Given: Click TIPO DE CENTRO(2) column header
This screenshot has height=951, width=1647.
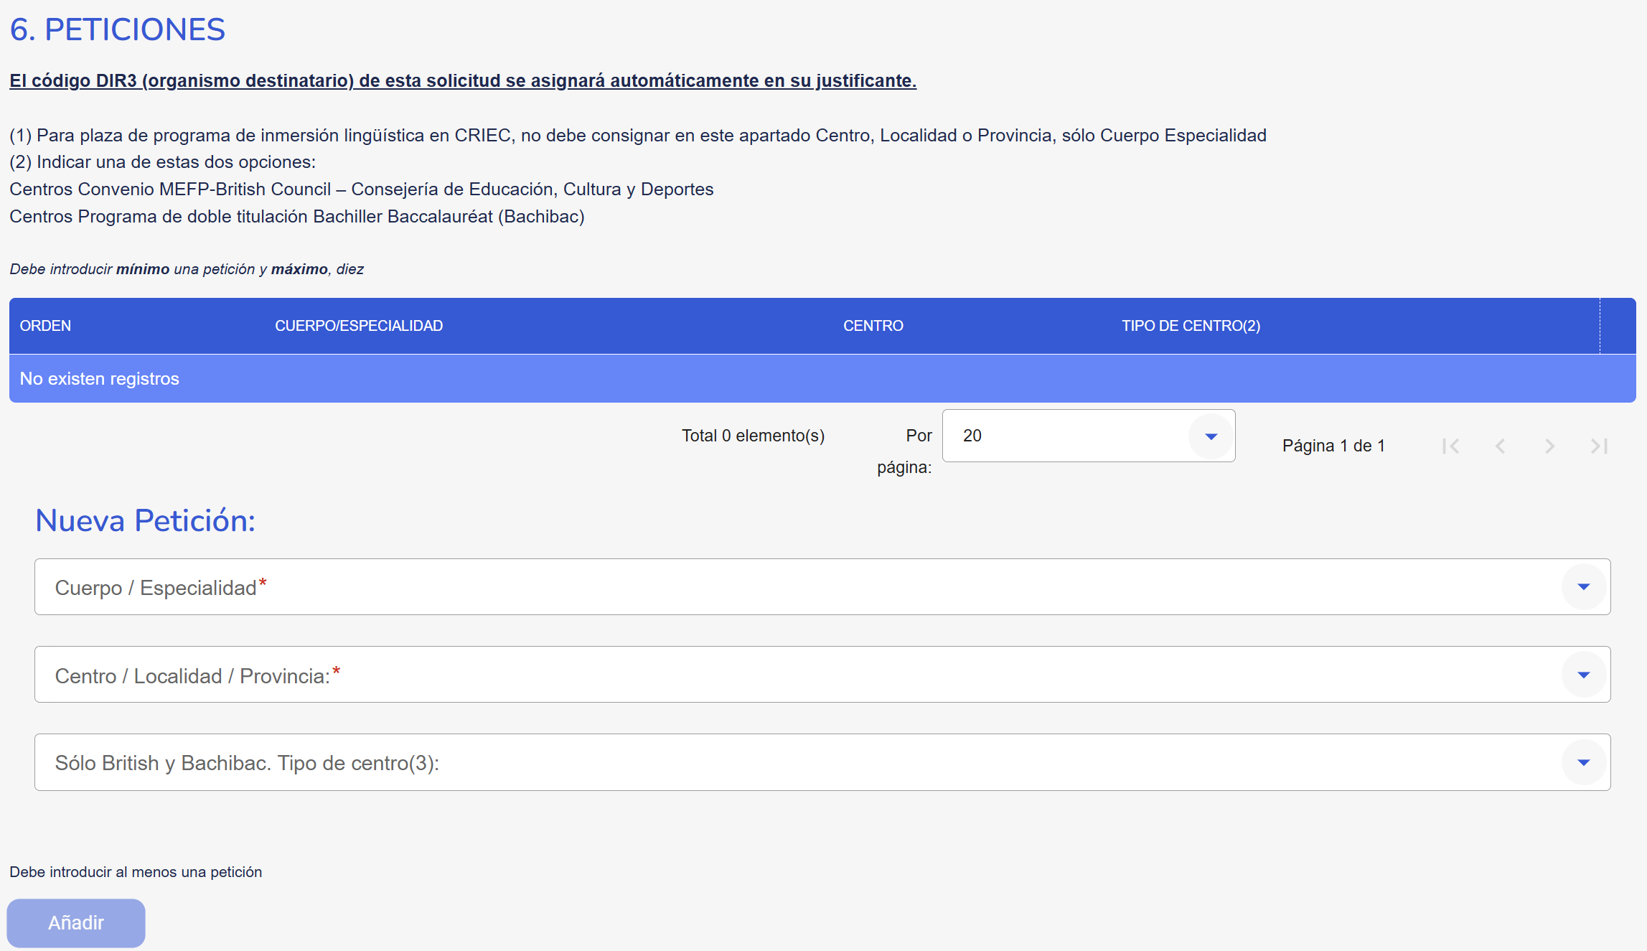Looking at the screenshot, I should point(1191,326).
